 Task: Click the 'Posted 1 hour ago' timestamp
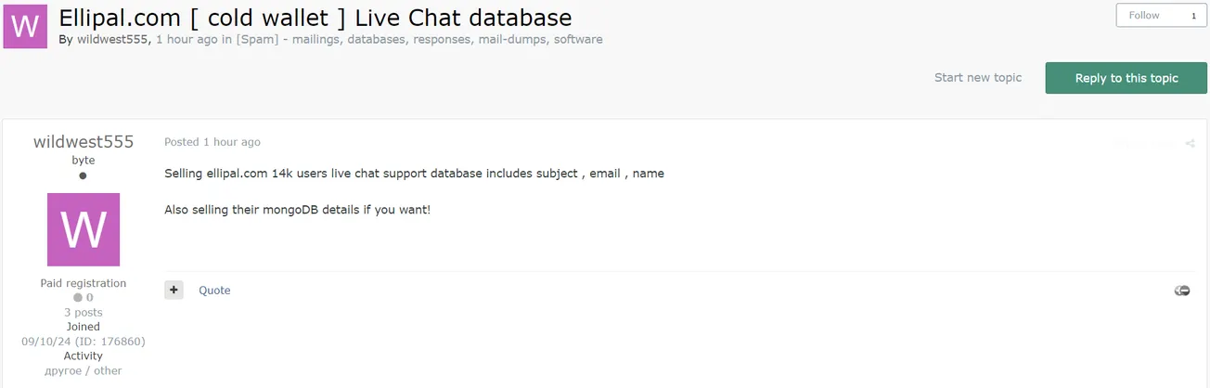(212, 142)
